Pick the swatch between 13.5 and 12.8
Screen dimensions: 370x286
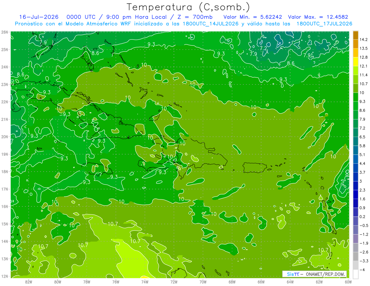click(x=356, y=52)
